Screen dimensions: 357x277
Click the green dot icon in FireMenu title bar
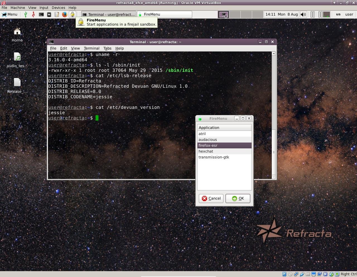(200, 119)
